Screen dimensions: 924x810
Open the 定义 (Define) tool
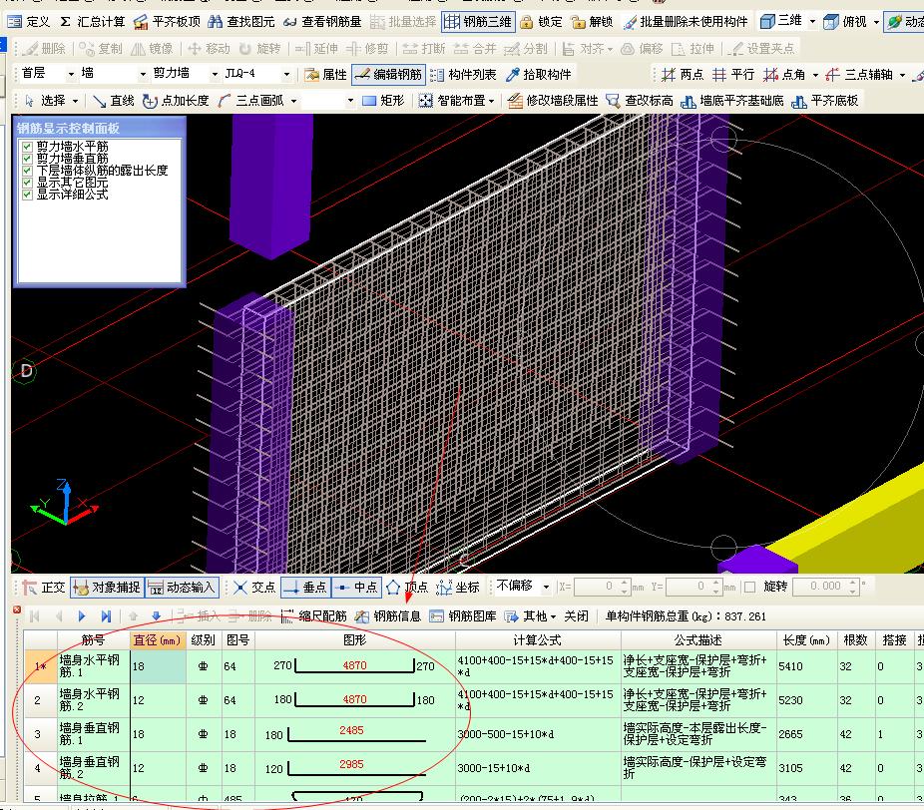(30, 22)
